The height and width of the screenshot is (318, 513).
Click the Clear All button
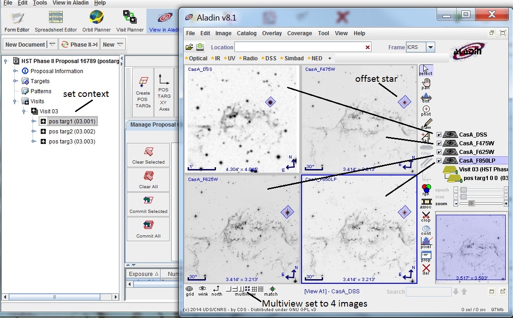pos(148,180)
